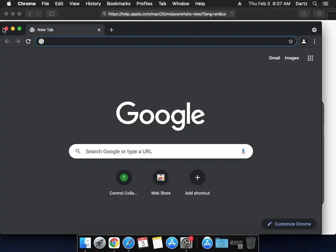Click Chrome icon in the Dock
336x252 pixels.
point(114,243)
